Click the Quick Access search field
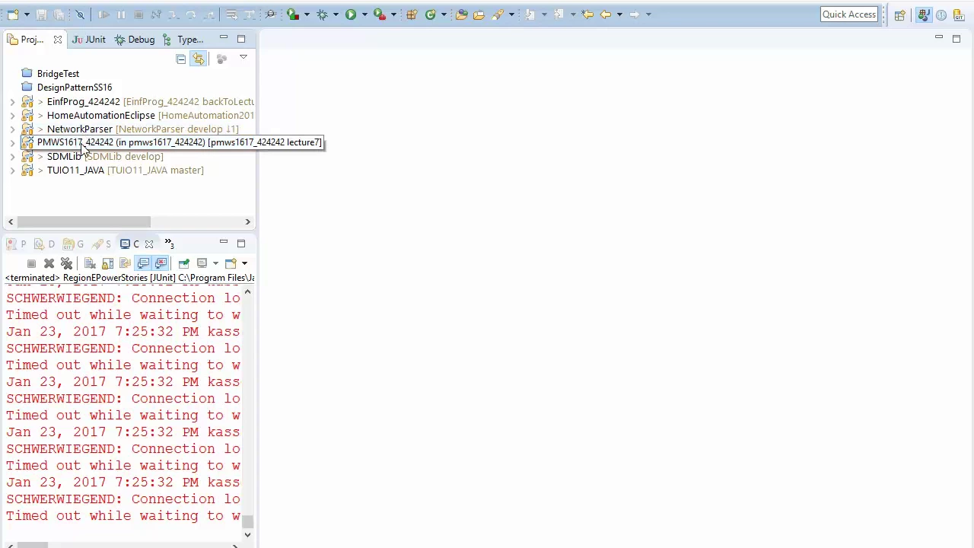The height and width of the screenshot is (548, 974). tap(849, 14)
